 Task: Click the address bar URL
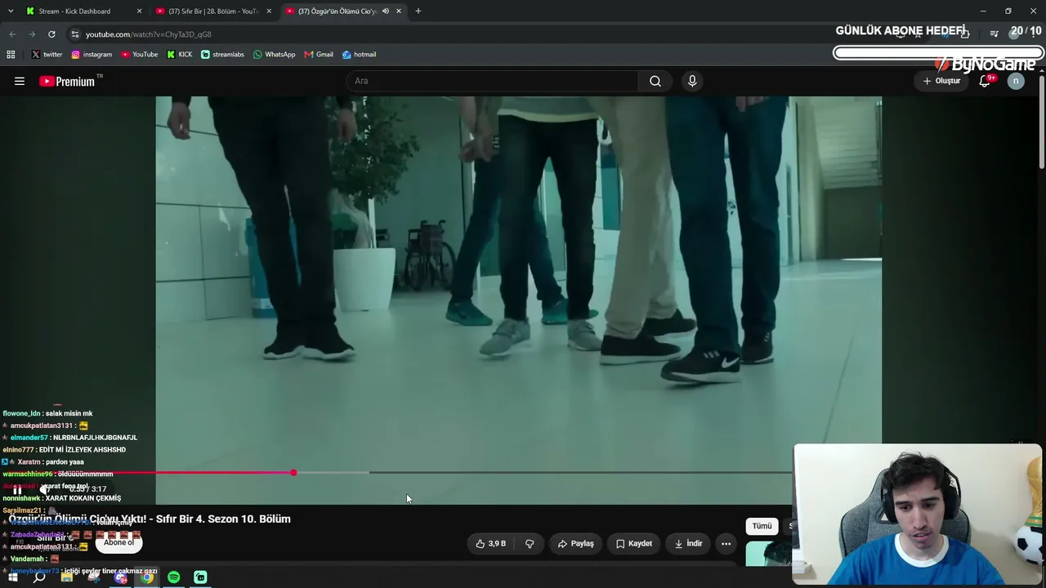click(x=148, y=34)
